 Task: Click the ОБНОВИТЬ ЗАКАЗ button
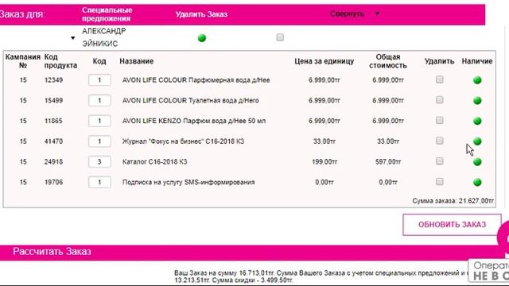coord(452,224)
